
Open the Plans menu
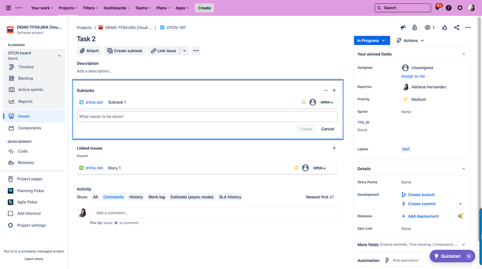click(x=163, y=8)
